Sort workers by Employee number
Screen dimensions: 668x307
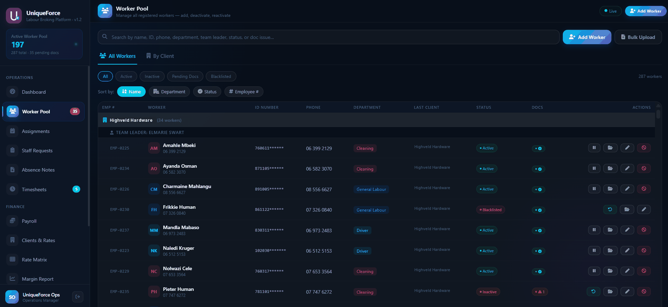click(x=244, y=92)
